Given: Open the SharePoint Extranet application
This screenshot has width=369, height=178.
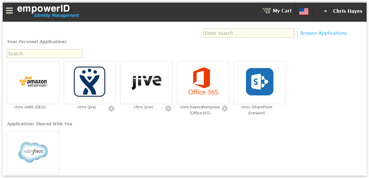Looking at the screenshot, I should pos(260,82).
